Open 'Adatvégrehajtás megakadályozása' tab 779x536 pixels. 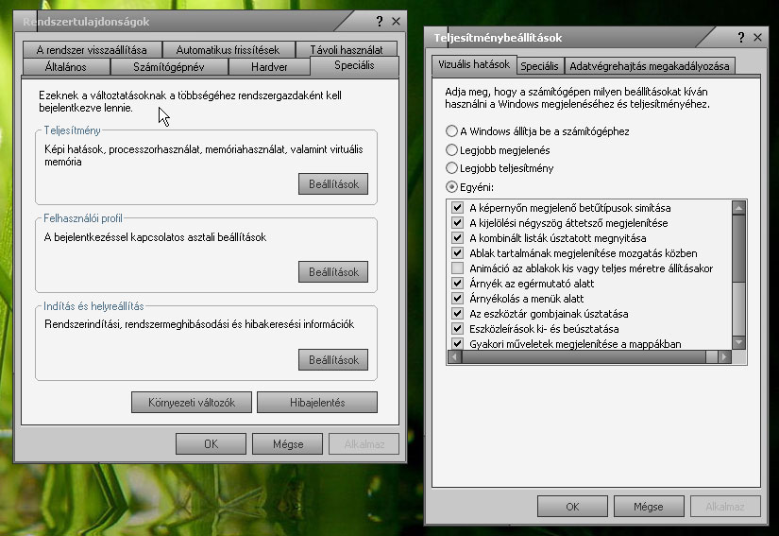point(650,66)
